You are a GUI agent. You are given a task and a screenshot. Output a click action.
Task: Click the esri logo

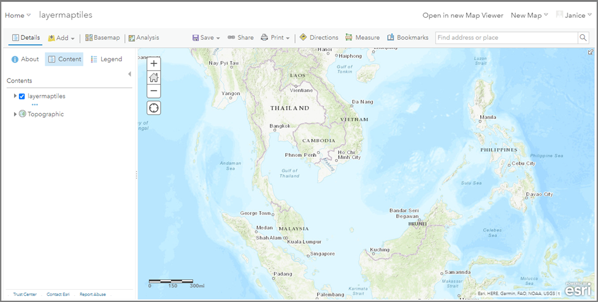click(x=578, y=289)
